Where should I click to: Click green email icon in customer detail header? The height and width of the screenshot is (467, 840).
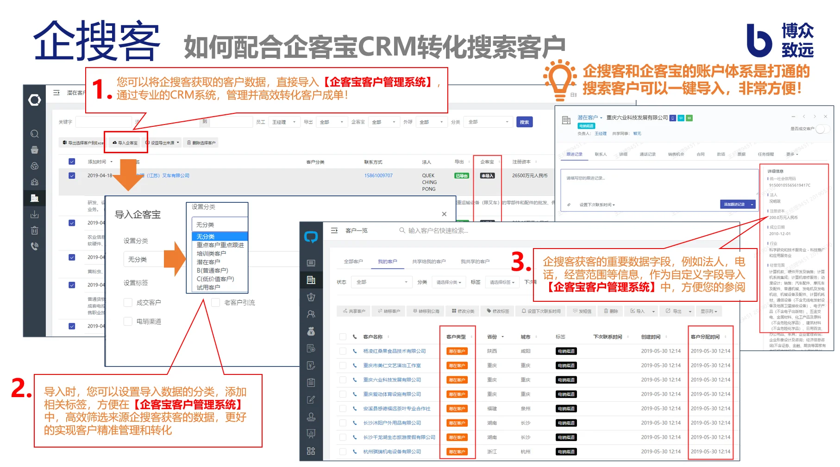coord(689,118)
